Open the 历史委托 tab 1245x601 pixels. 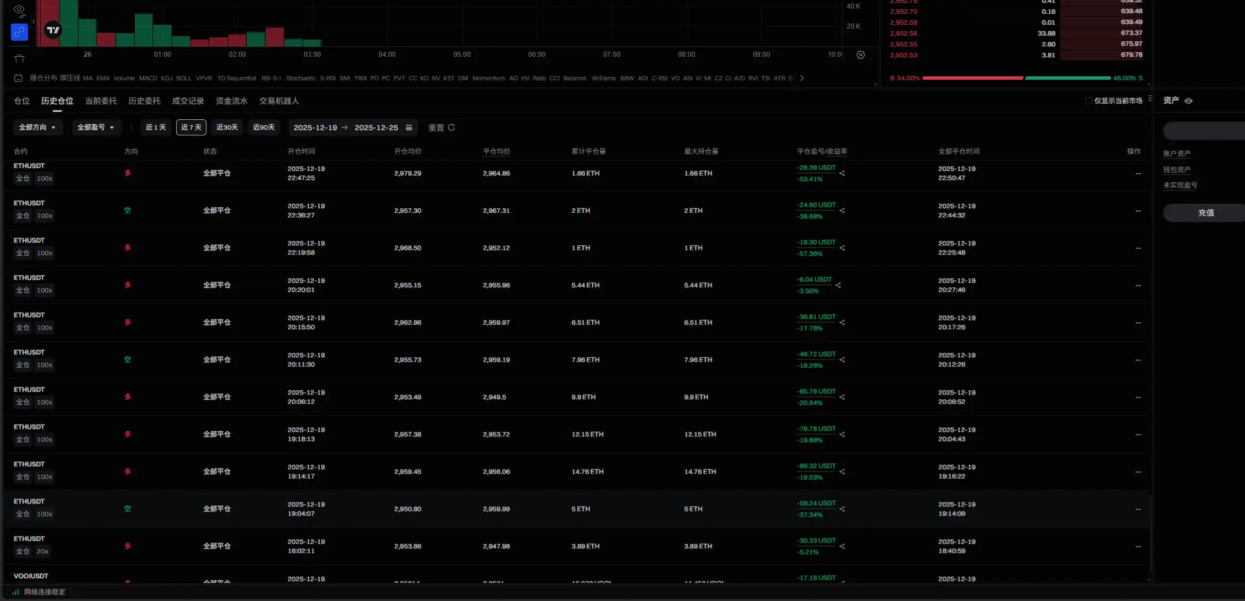145,101
